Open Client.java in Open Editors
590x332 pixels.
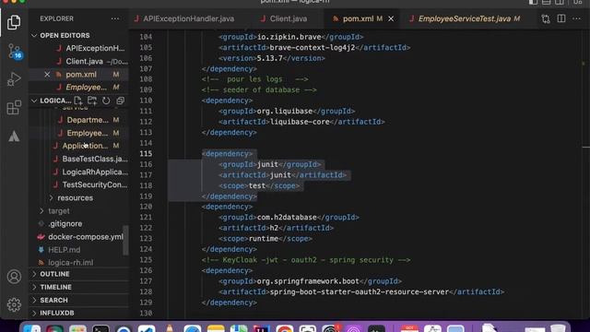84,62
